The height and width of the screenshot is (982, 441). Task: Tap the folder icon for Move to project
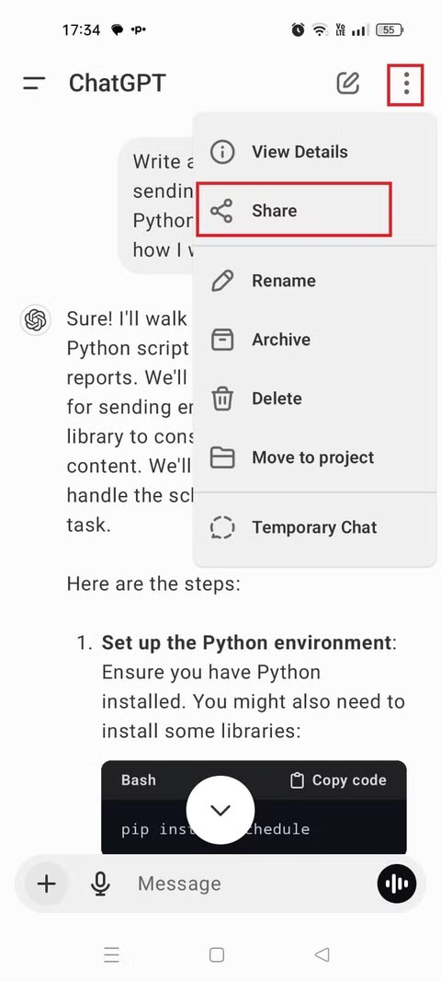click(x=221, y=457)
